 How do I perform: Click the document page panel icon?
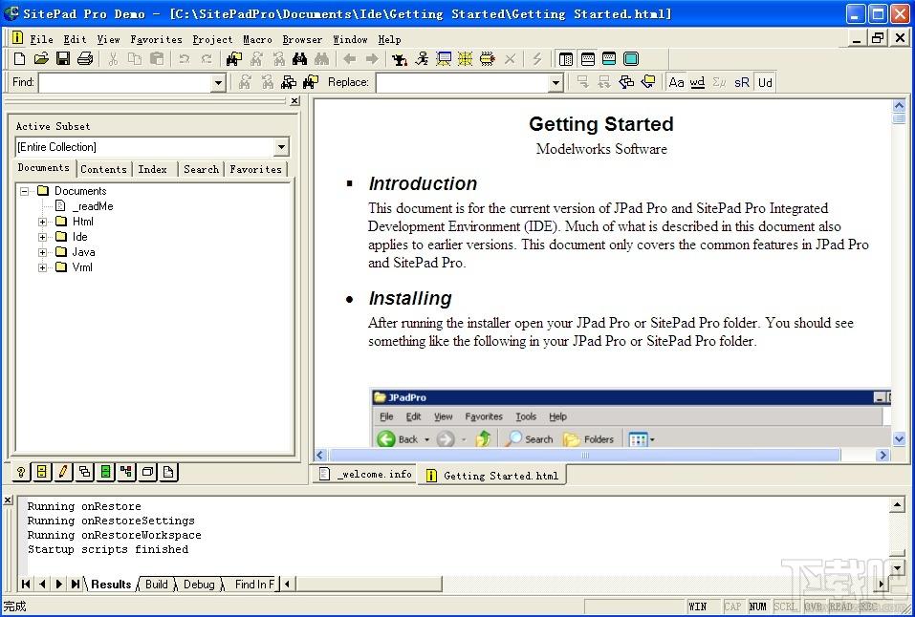coord(168,472)
